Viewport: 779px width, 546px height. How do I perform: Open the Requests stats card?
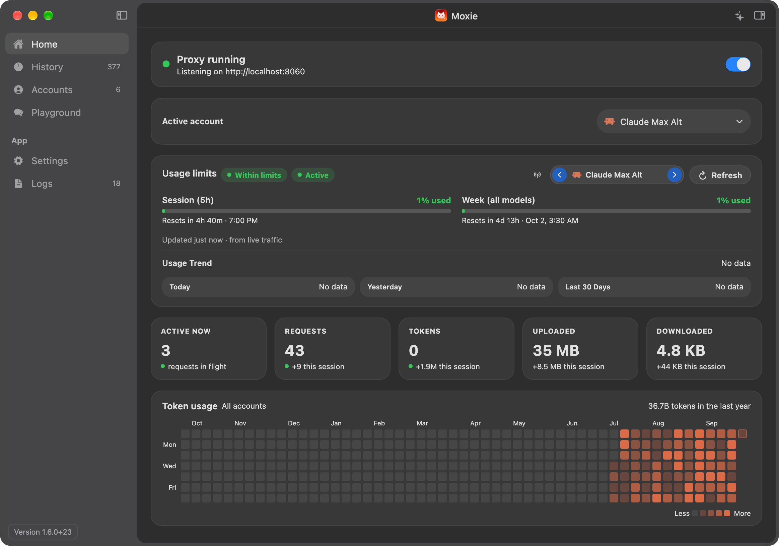pos(332,348)
